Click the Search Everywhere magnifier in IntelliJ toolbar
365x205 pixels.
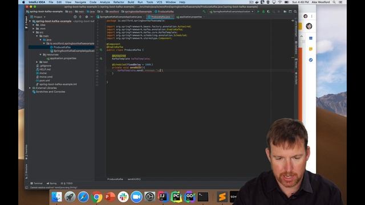click(x=295, y=11)
